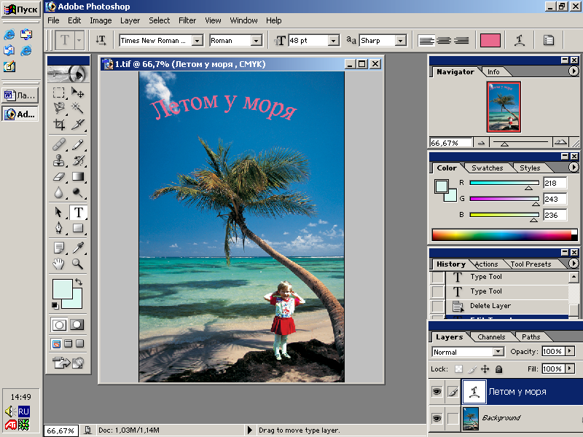
Task: Select the Crop tool
Action: tap(59, 124)
